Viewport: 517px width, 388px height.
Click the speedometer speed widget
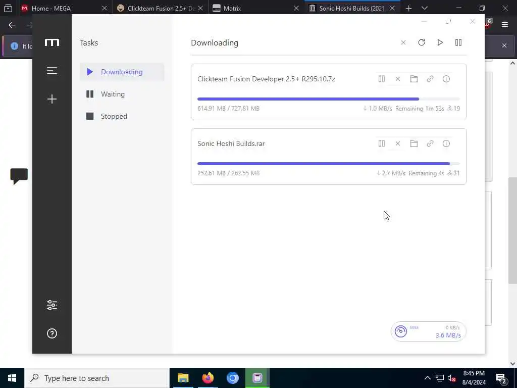(x=428, y=331)
